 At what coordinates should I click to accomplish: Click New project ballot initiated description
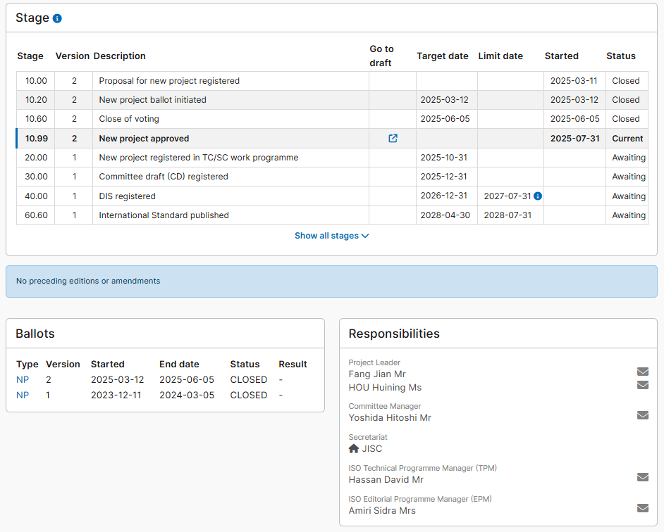152,100
